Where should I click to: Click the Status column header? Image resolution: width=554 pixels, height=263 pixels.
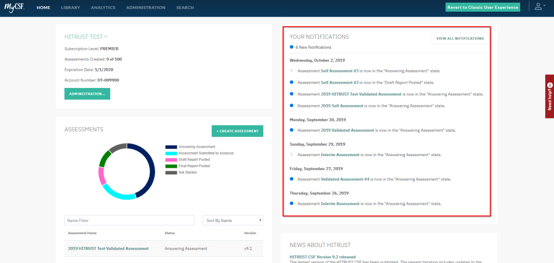coord(170,233)
